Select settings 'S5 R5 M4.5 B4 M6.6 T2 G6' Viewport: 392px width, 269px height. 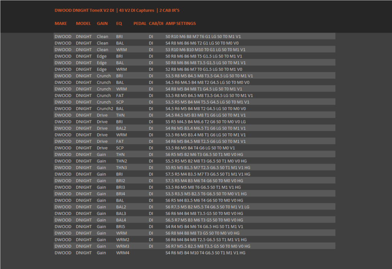point(206,121)
